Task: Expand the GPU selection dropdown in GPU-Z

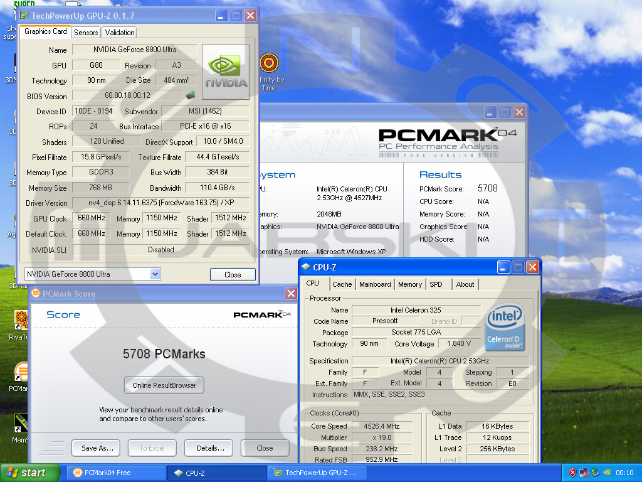Action: pos(155,274)
